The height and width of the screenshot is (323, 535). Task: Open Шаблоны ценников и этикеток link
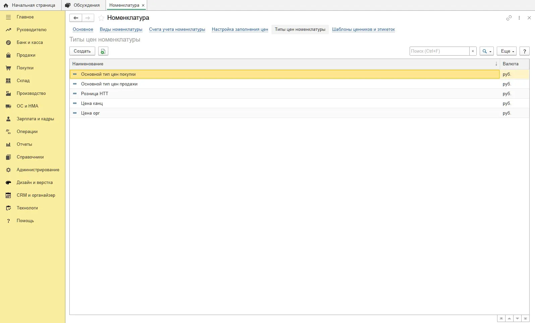tap(363, 29)
